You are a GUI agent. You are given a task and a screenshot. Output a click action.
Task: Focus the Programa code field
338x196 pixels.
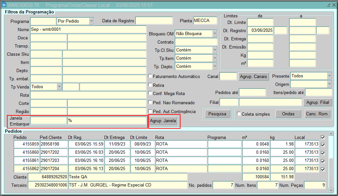43,21
